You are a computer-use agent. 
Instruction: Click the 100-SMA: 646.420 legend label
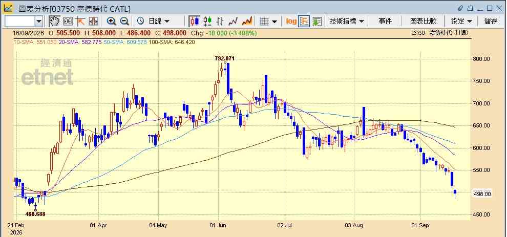[x=172, y=42]
